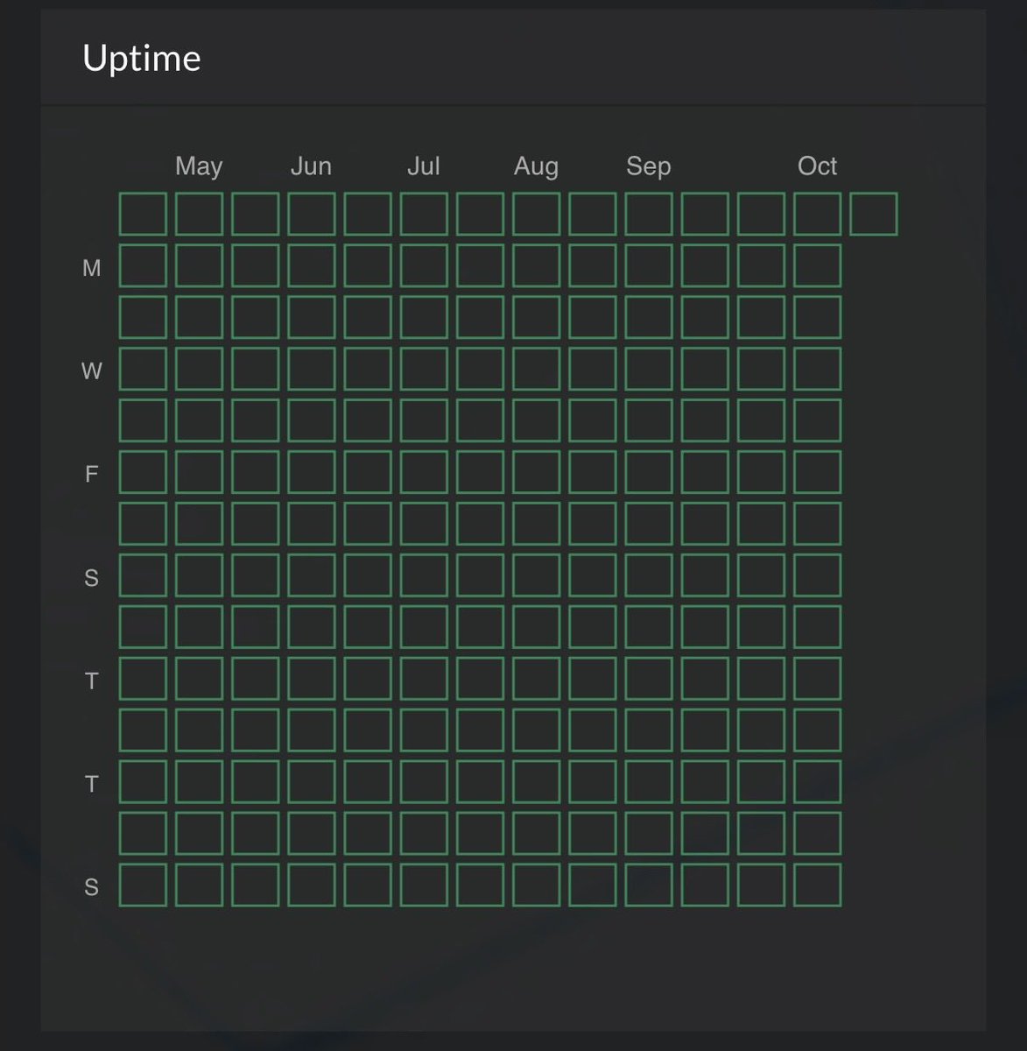
Task: Pick F-row cell in the Jul column
Action: click(x=424, y=473)
